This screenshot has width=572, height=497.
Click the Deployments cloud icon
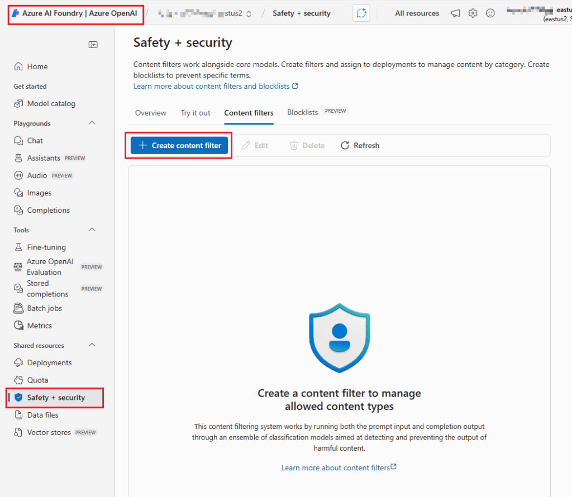tap(18, 362)
